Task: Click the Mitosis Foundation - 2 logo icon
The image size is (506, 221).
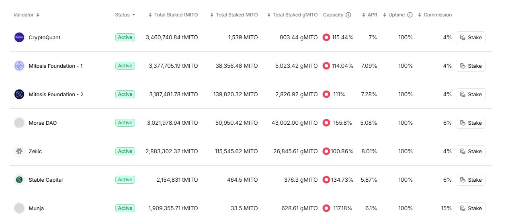Action: [19, 94]
